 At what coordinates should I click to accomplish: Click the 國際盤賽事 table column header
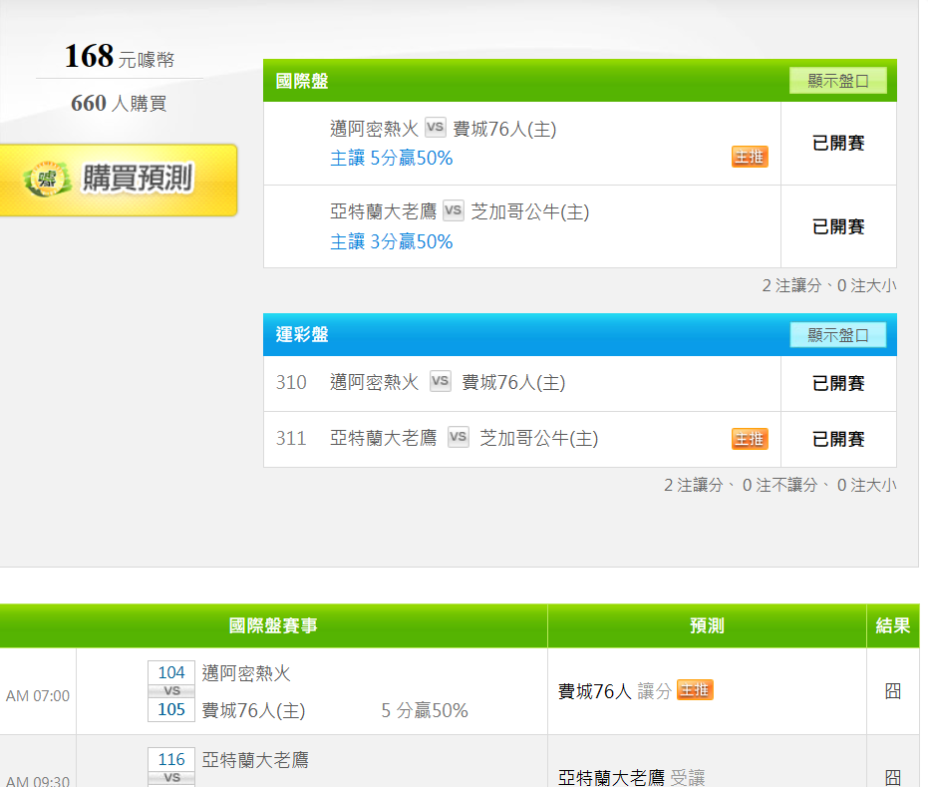point(273,626)
